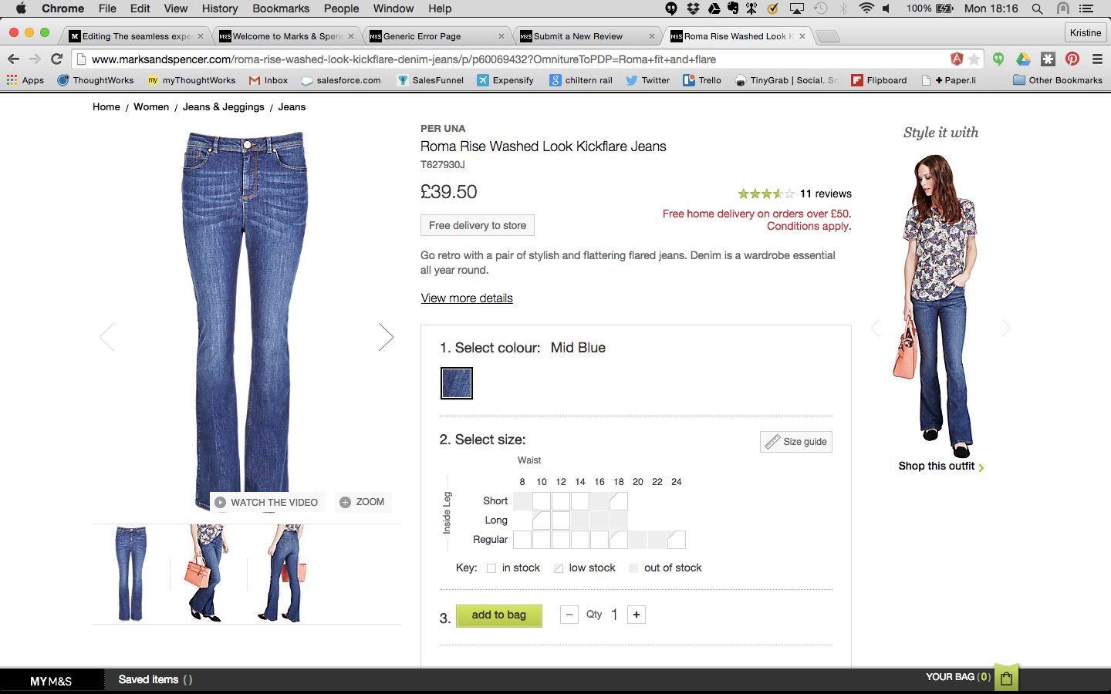Choose the Mid Blue colour swatch
The width and height of the screenshot is (1111, 694).
point(457,383)
